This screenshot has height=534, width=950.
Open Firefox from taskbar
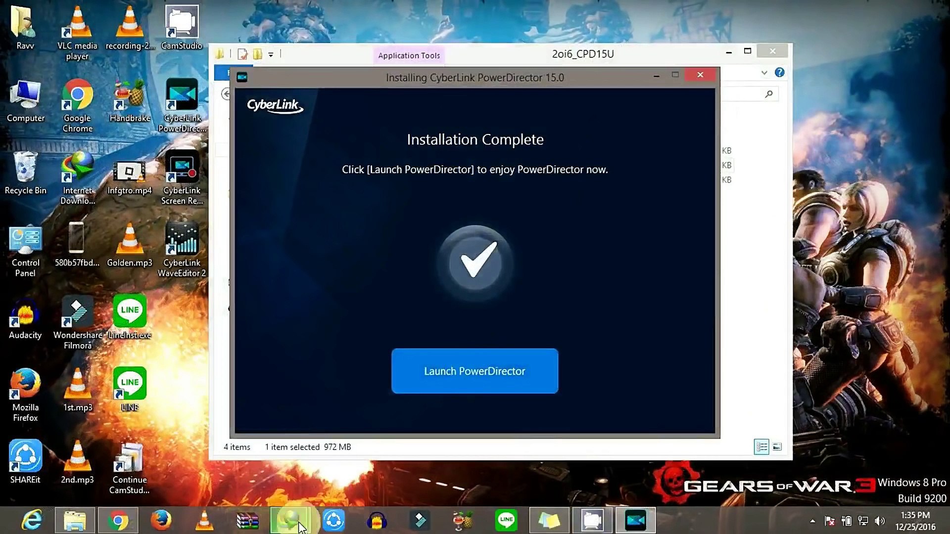pyautogui.click(x=161, y=520)
